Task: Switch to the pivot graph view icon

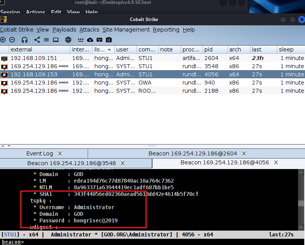Action: point(37,40)
